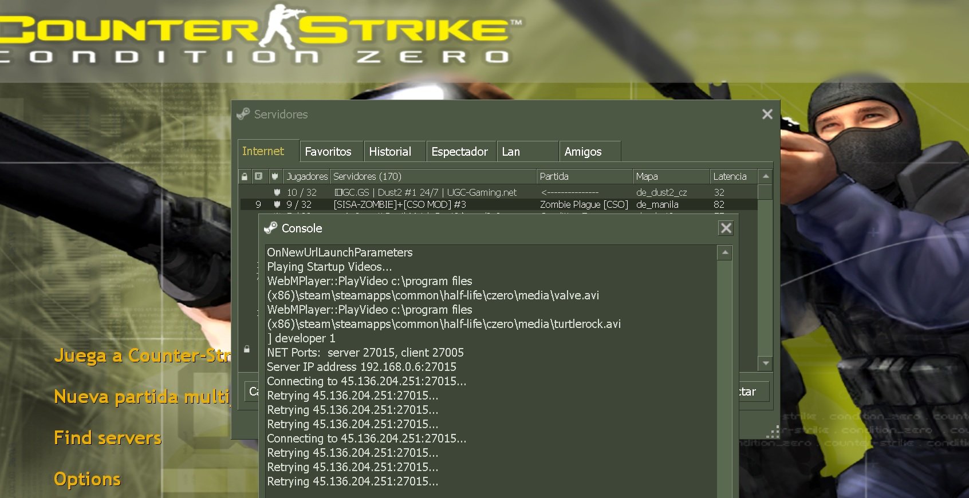Sort servers by Latencia column

click(x=730, y=176)
